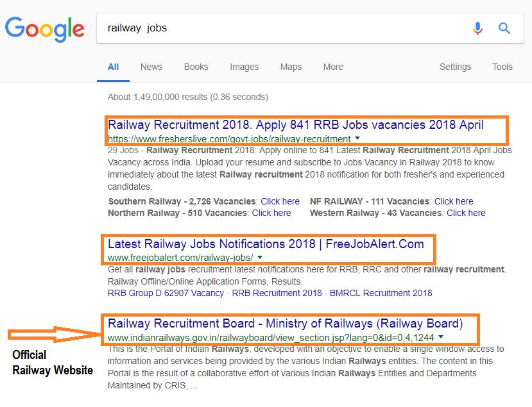
Task: Click 'About 1,49,00,000 results' stats text
Action: (x=187, y=97)
